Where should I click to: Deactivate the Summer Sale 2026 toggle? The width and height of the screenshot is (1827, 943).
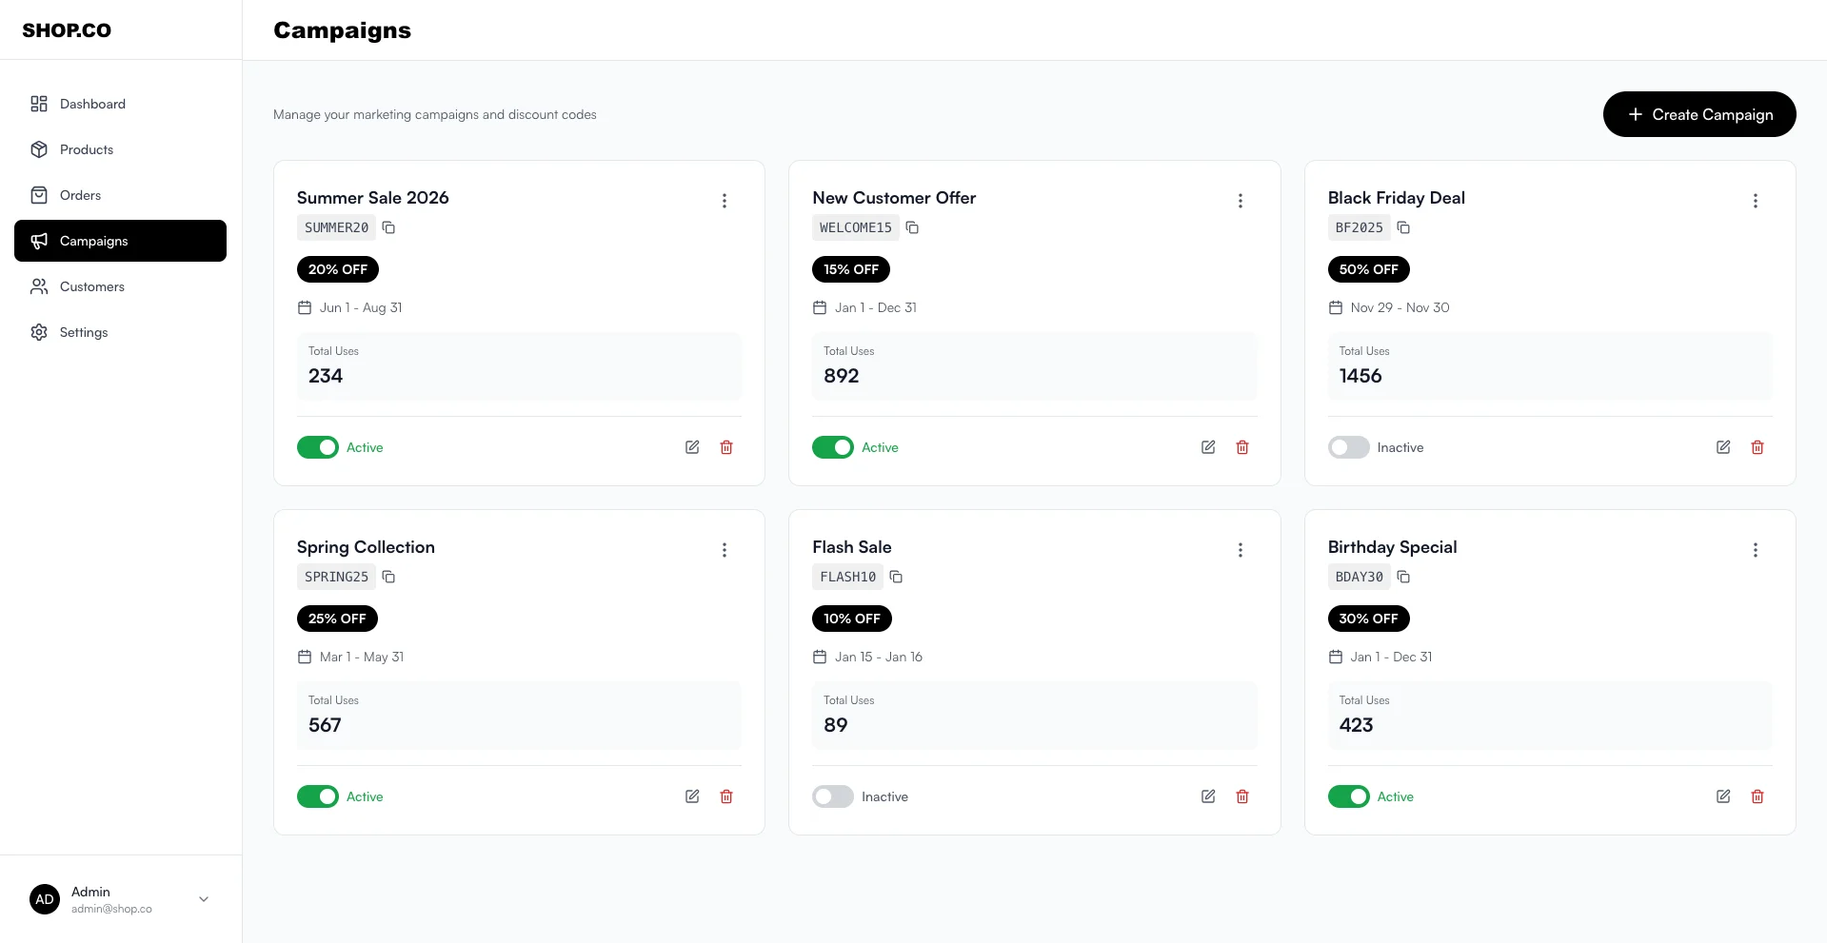click(x=318, y=447)
